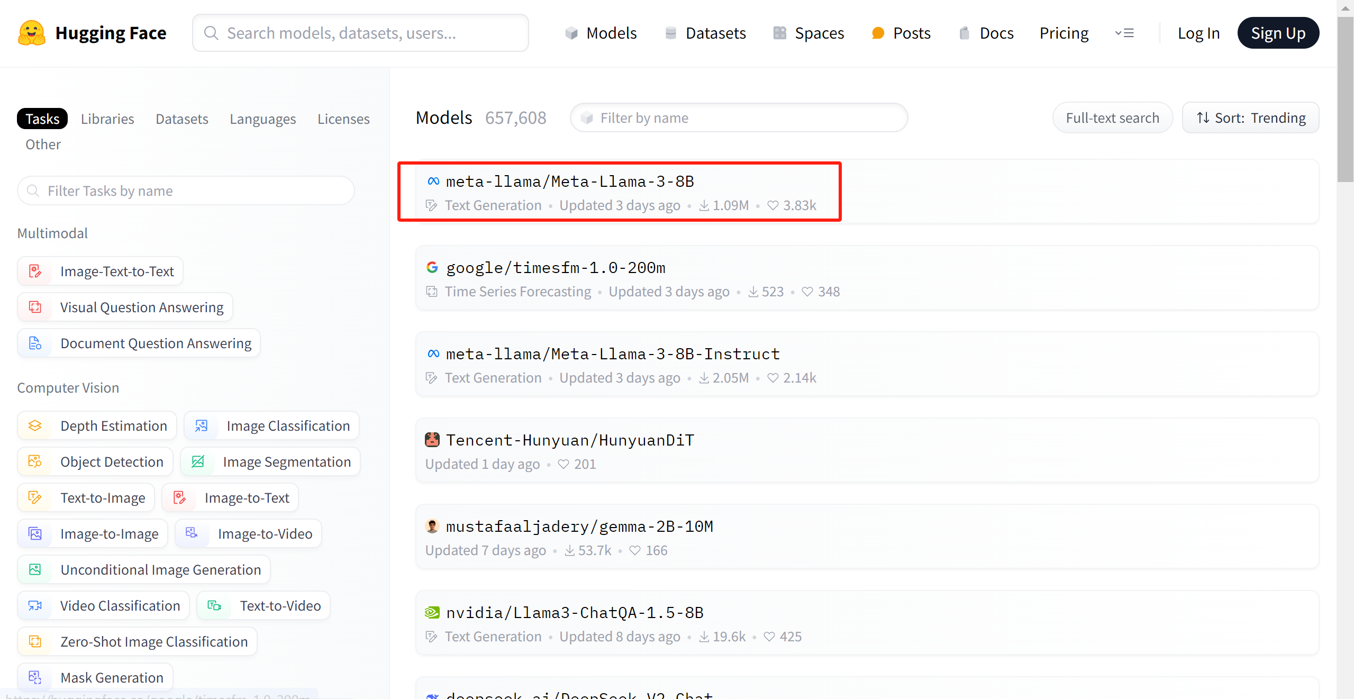The height and width of the screenshot is (699, 1354).
Task: Click the Mask Generation task icon
Action: tap(35, 678)
